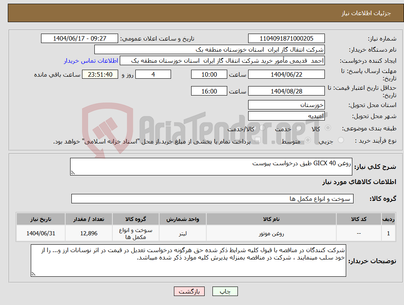Click the hour field showing 16:00
This screenshot has height=305, width=404.
tap(209, 91)
